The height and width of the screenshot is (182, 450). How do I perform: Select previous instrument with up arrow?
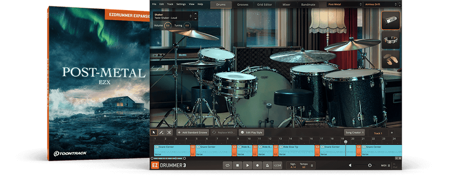point(196,14)
